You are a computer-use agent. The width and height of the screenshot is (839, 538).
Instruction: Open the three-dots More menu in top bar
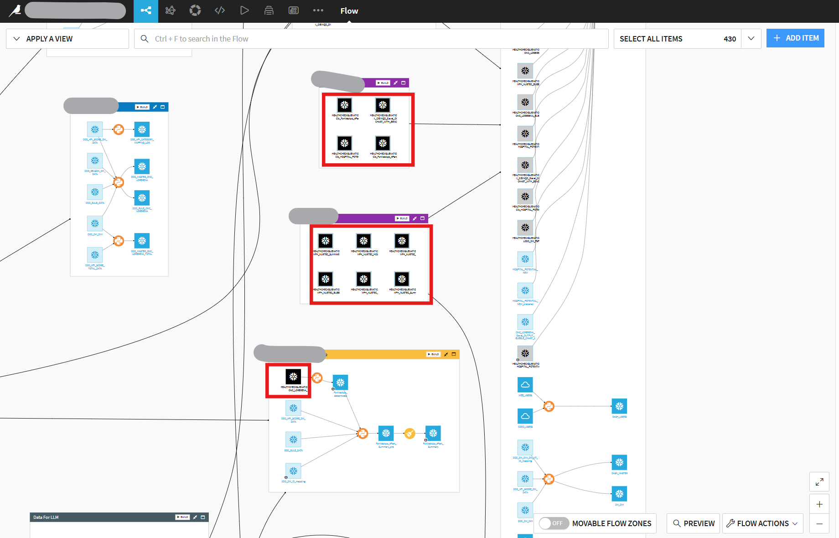click(318, 10)
